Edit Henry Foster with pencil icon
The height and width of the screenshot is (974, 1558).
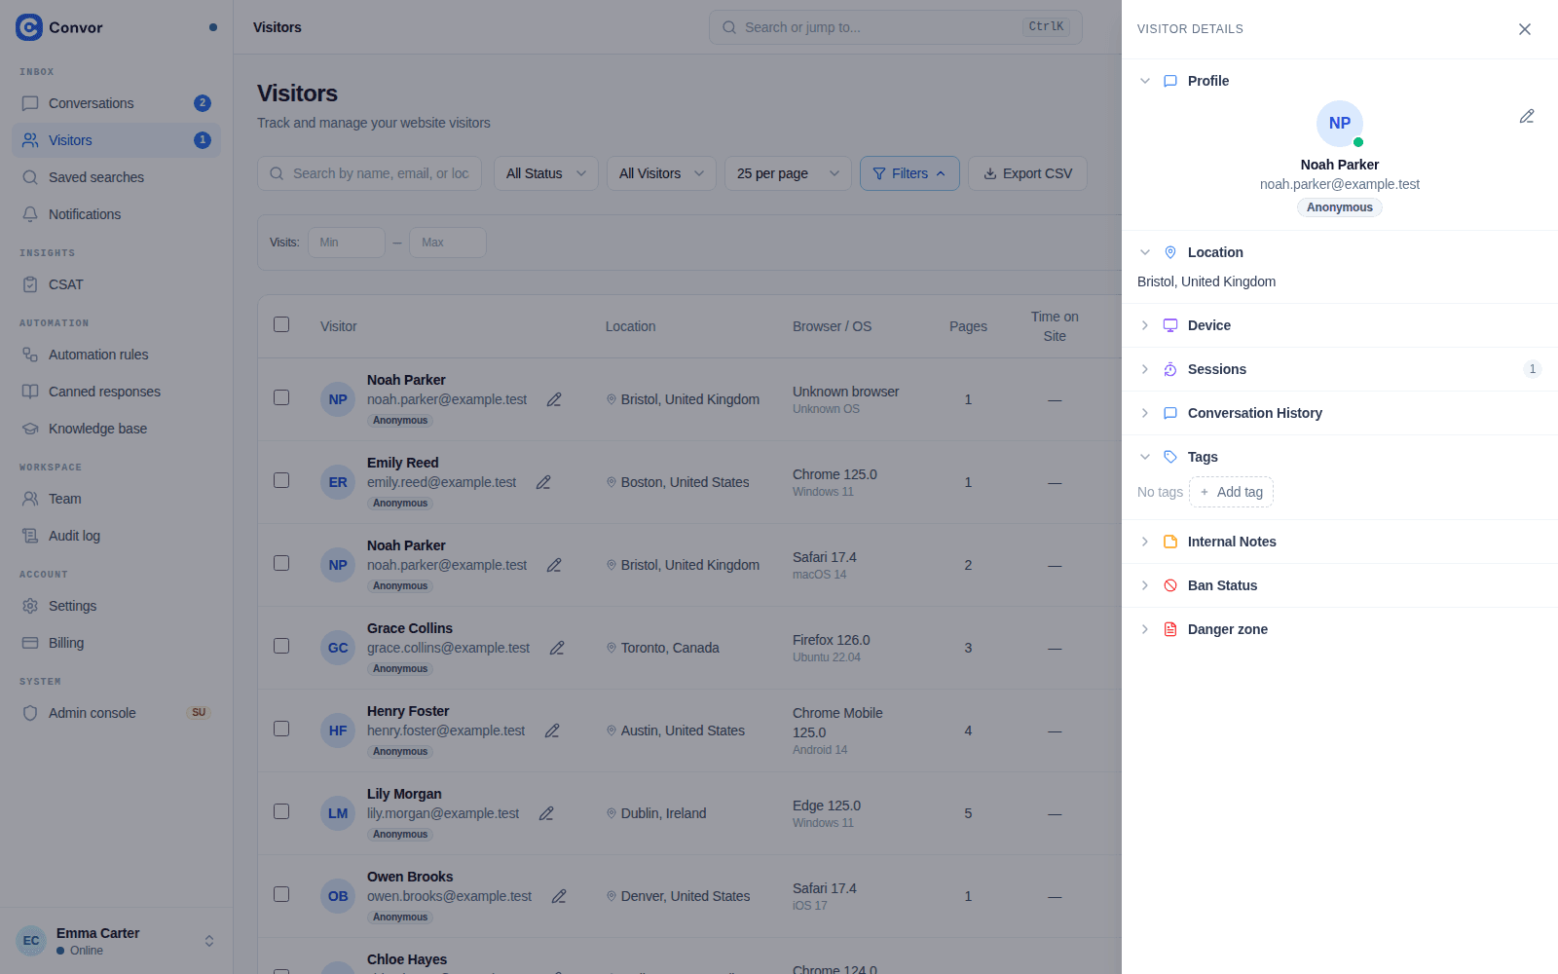(x=552, y=730)
